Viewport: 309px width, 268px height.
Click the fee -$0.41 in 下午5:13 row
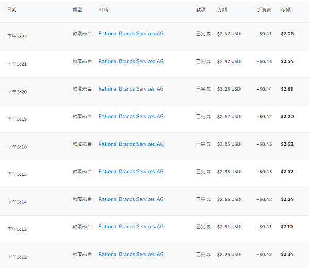[x=264, y=227]
